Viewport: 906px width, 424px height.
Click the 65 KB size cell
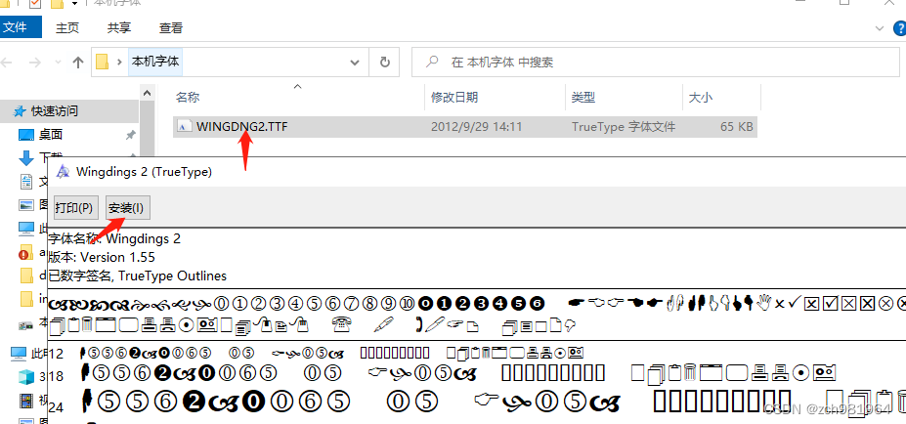point(737,126)
